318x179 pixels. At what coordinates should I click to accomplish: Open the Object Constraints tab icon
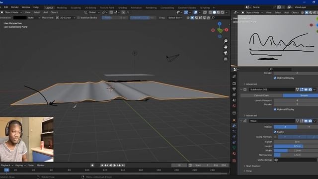pyautogui.click(x=234, y=142)
